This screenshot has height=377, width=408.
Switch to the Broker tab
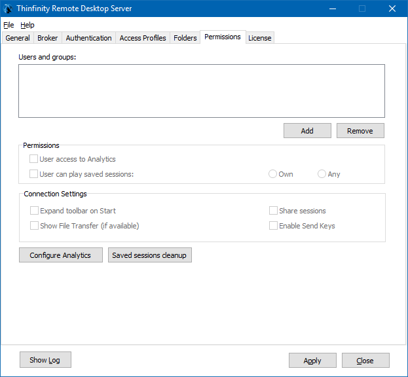48,38
